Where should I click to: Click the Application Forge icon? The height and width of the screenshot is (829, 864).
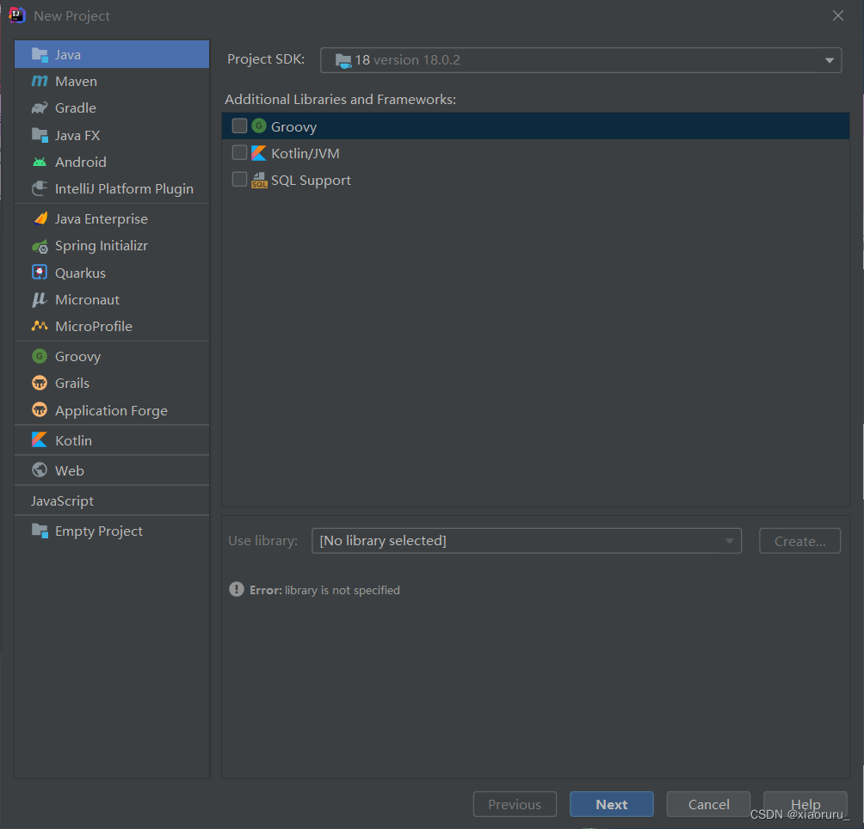40,409
